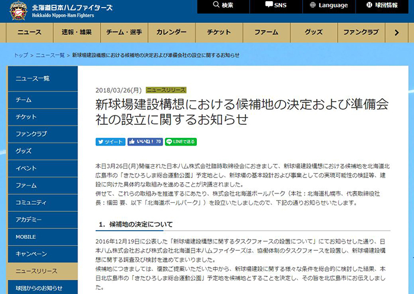The height and width of the screenshot is (294, 414).
Task: Open the 速報・結果 navigation tab
Action: 77,32
